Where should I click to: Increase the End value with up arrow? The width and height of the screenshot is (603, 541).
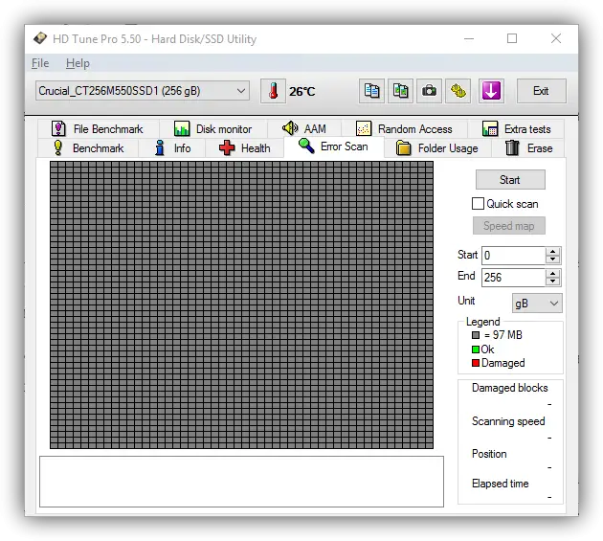552,273
